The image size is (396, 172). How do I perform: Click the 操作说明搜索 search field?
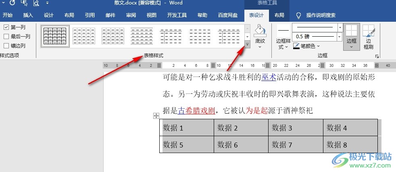click(x=321, y=15)
